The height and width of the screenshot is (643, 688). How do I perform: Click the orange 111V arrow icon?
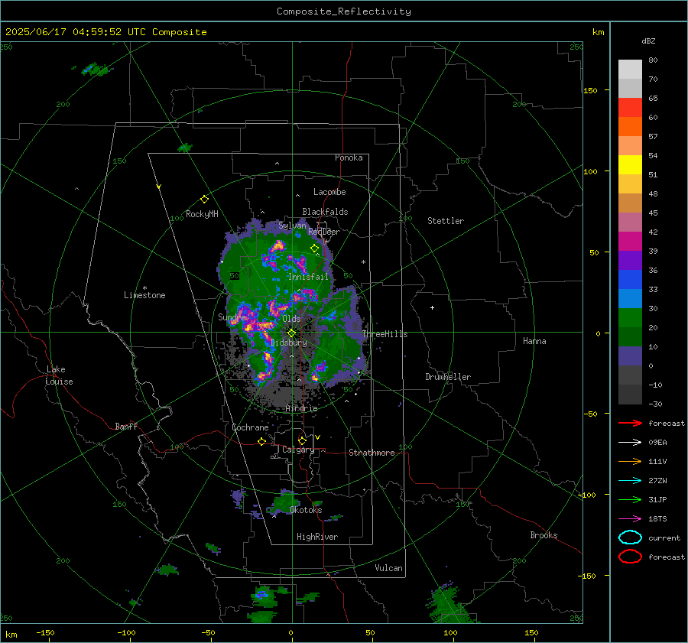pyautogui.click(x=630, y=461)
